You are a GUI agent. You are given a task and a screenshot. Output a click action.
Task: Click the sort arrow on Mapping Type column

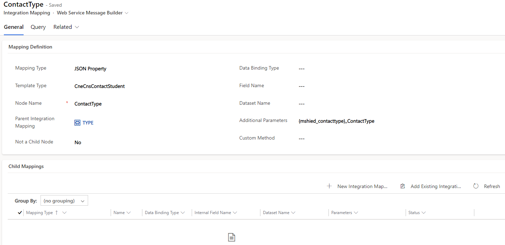point(57,213)
